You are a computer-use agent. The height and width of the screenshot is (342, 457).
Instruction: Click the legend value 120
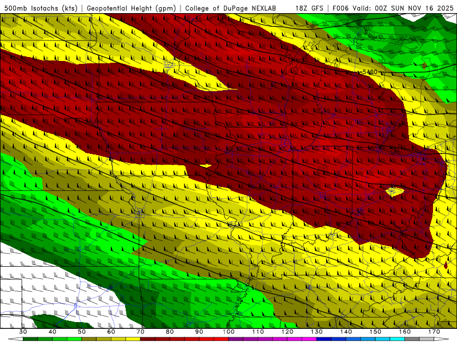(287, 332)
